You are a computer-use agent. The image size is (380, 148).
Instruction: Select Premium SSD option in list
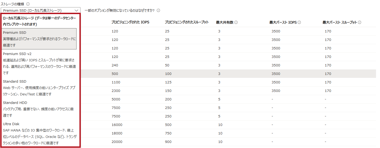tap(39, 39)
